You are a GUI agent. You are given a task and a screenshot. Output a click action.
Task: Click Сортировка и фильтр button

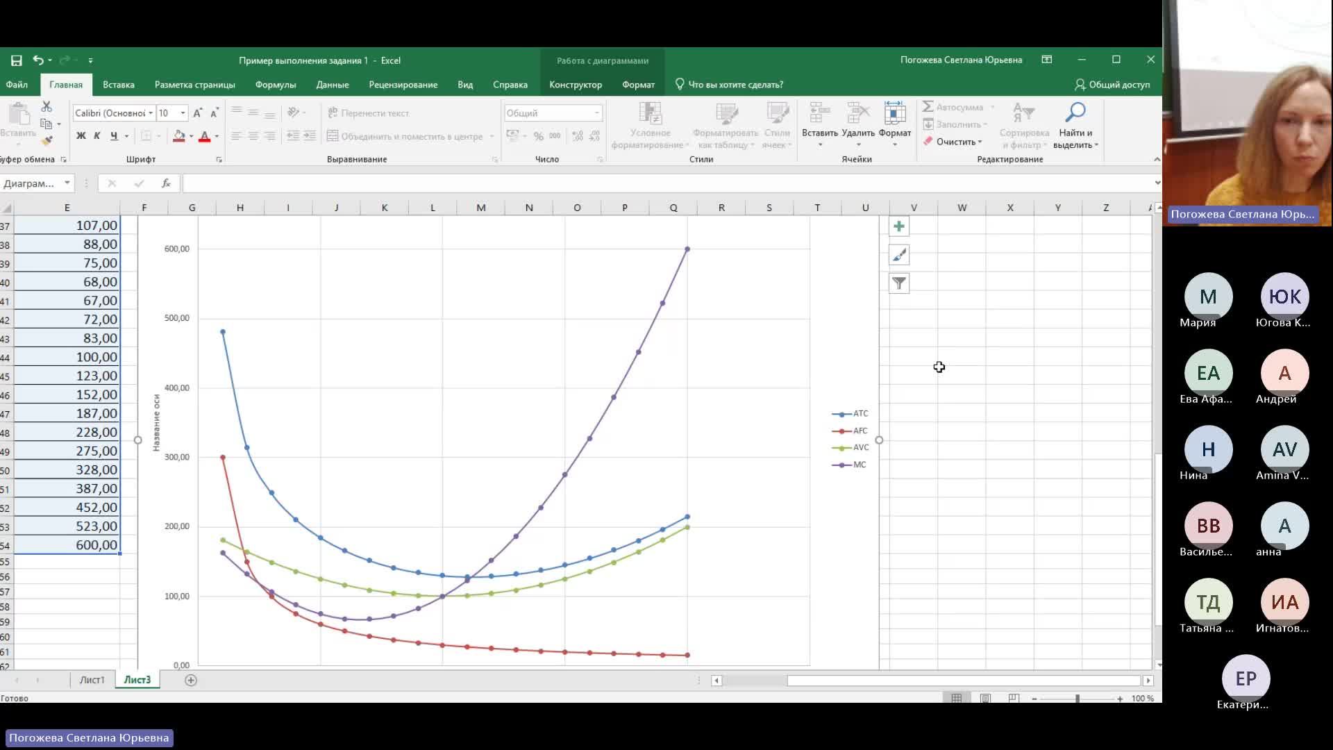coord(1024,126)
